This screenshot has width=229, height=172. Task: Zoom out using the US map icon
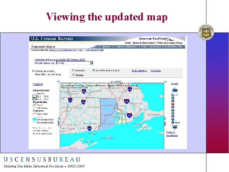tap(175, 90)
